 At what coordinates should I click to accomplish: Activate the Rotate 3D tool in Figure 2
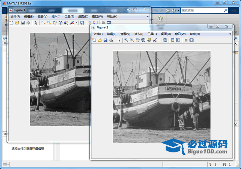coord(143,40)
